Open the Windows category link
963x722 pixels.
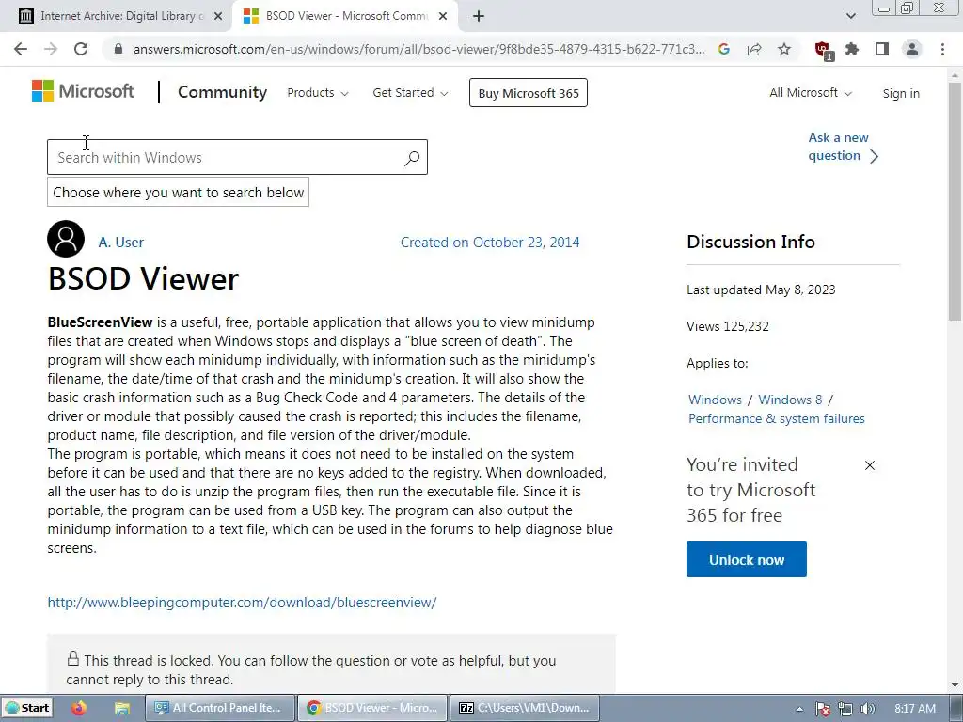(x=715, y=400)
